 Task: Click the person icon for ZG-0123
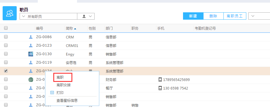tap(31, 45)
